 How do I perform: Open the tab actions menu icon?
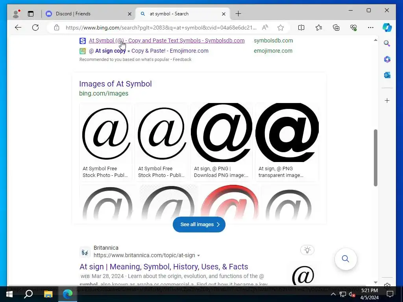(31, 14)
